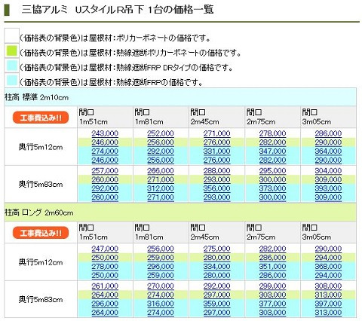Select the 334,000 price link
This screenshot has width=362, height=321.
pos(216,266)
